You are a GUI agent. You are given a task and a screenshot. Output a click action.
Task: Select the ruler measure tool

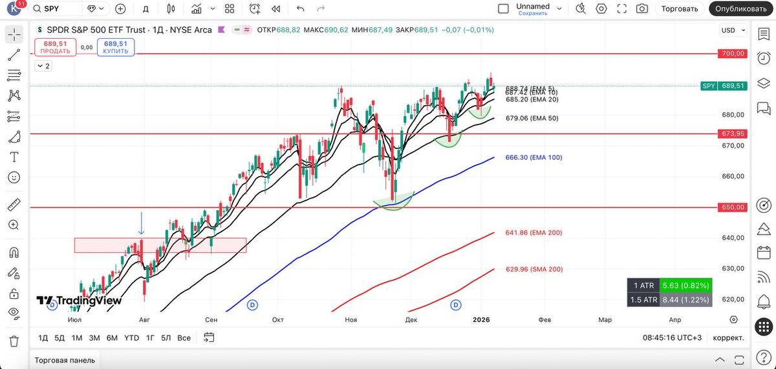pos(14,206)
